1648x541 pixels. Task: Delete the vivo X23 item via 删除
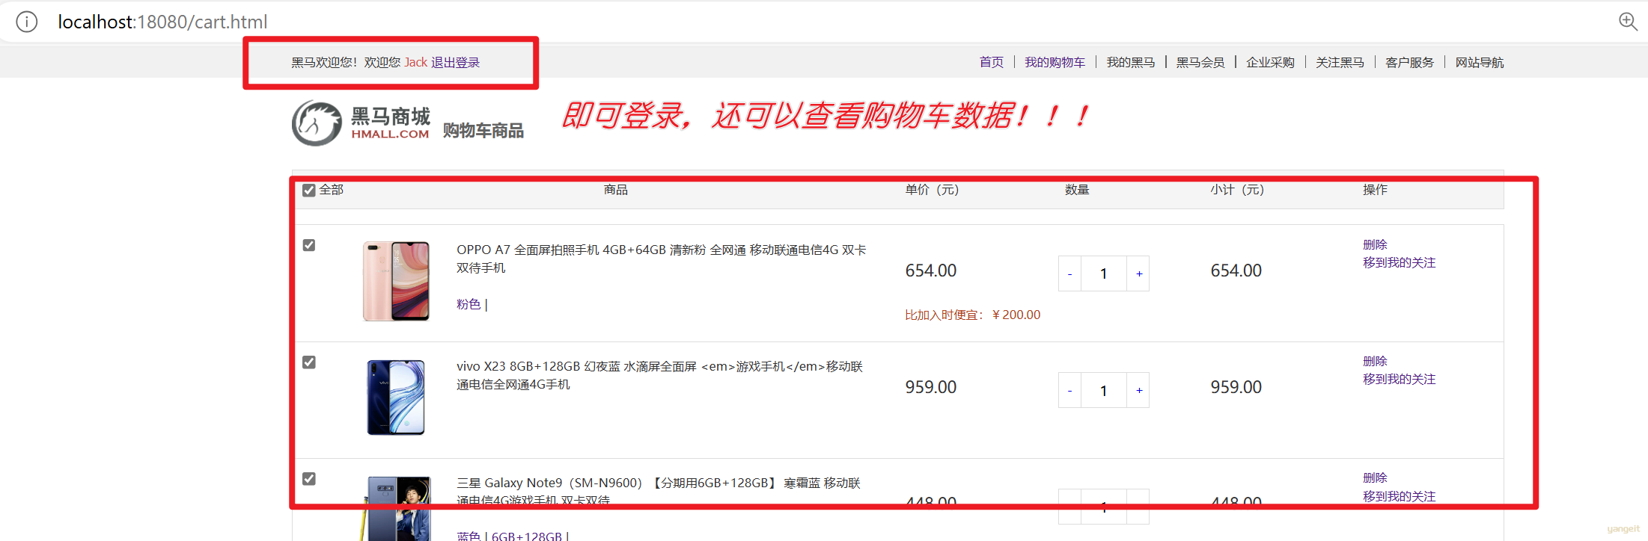[1376, 361]
